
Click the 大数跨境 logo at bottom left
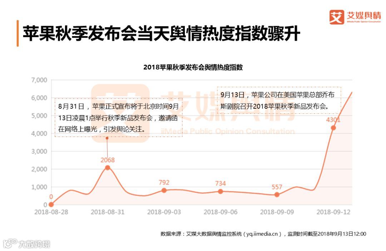(27, 243)
